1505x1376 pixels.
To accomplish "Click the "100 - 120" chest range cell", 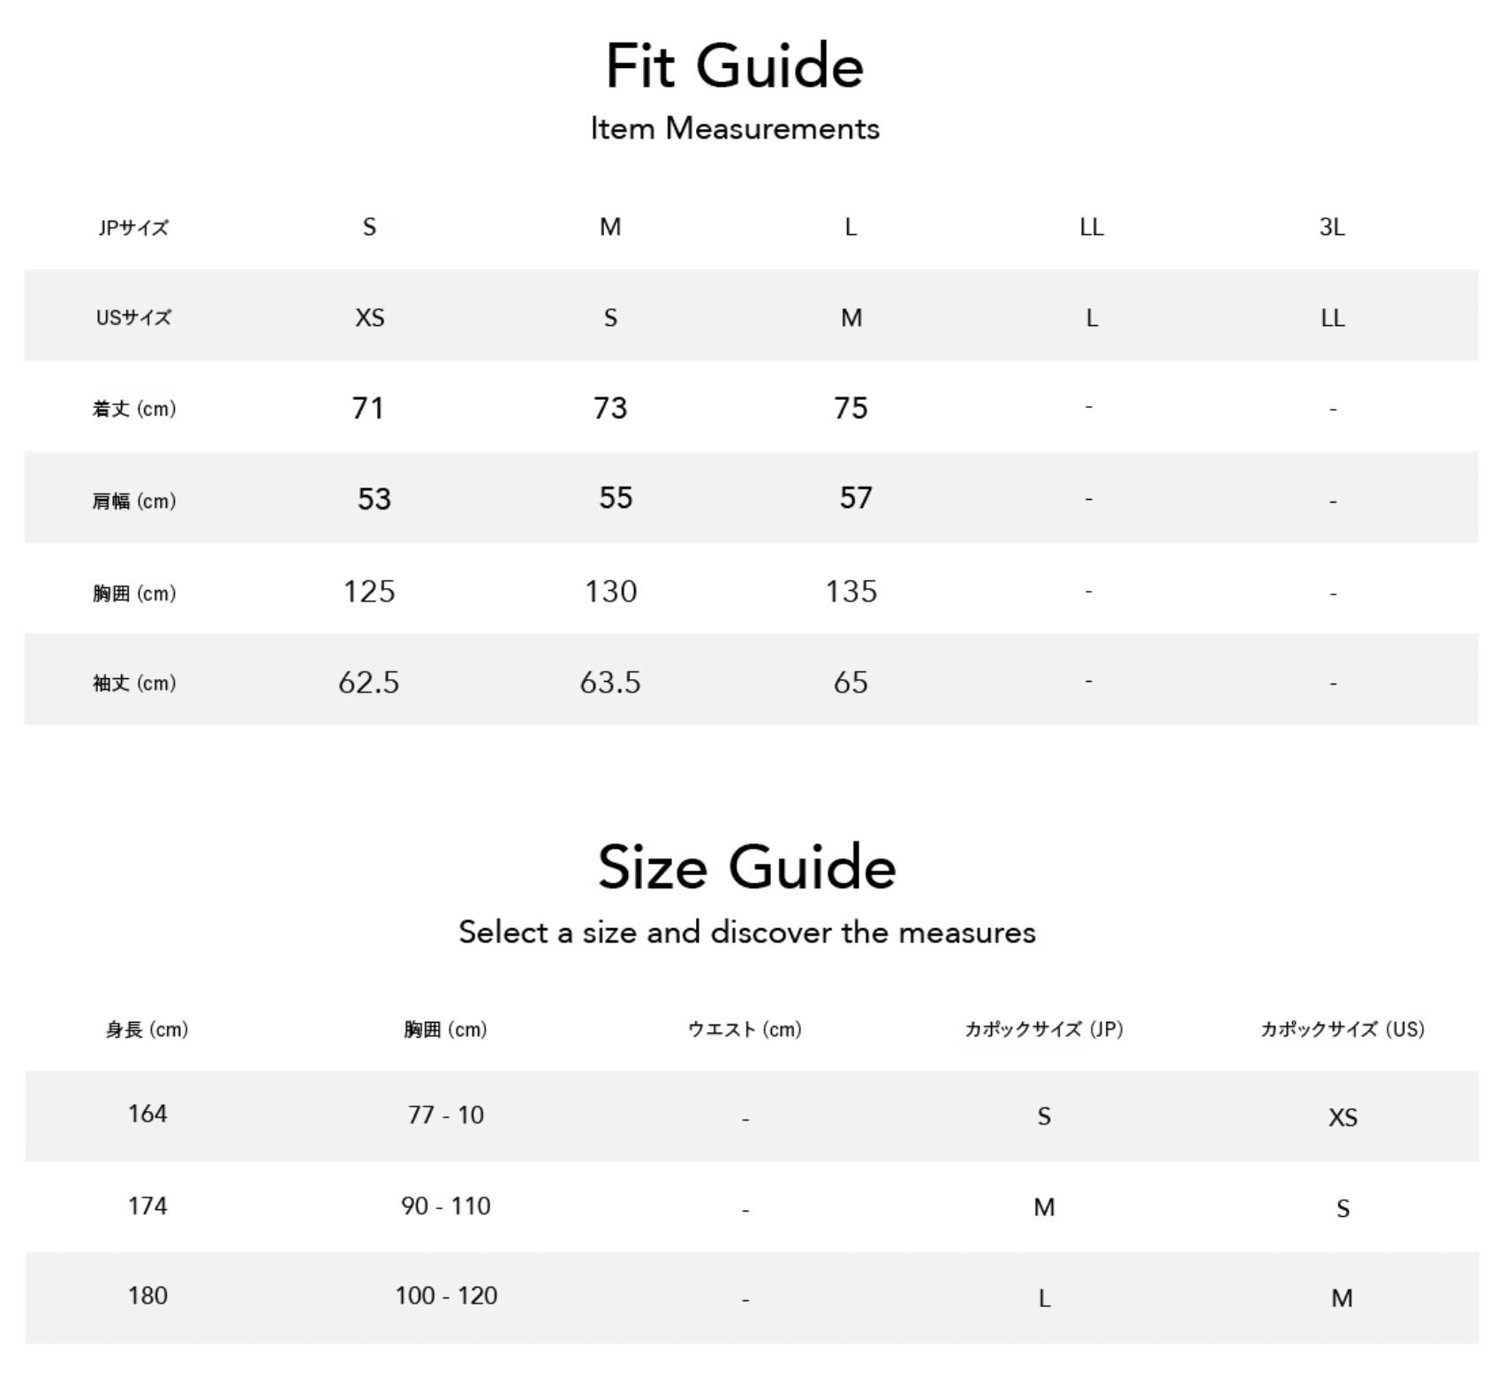I will 446,1296.
